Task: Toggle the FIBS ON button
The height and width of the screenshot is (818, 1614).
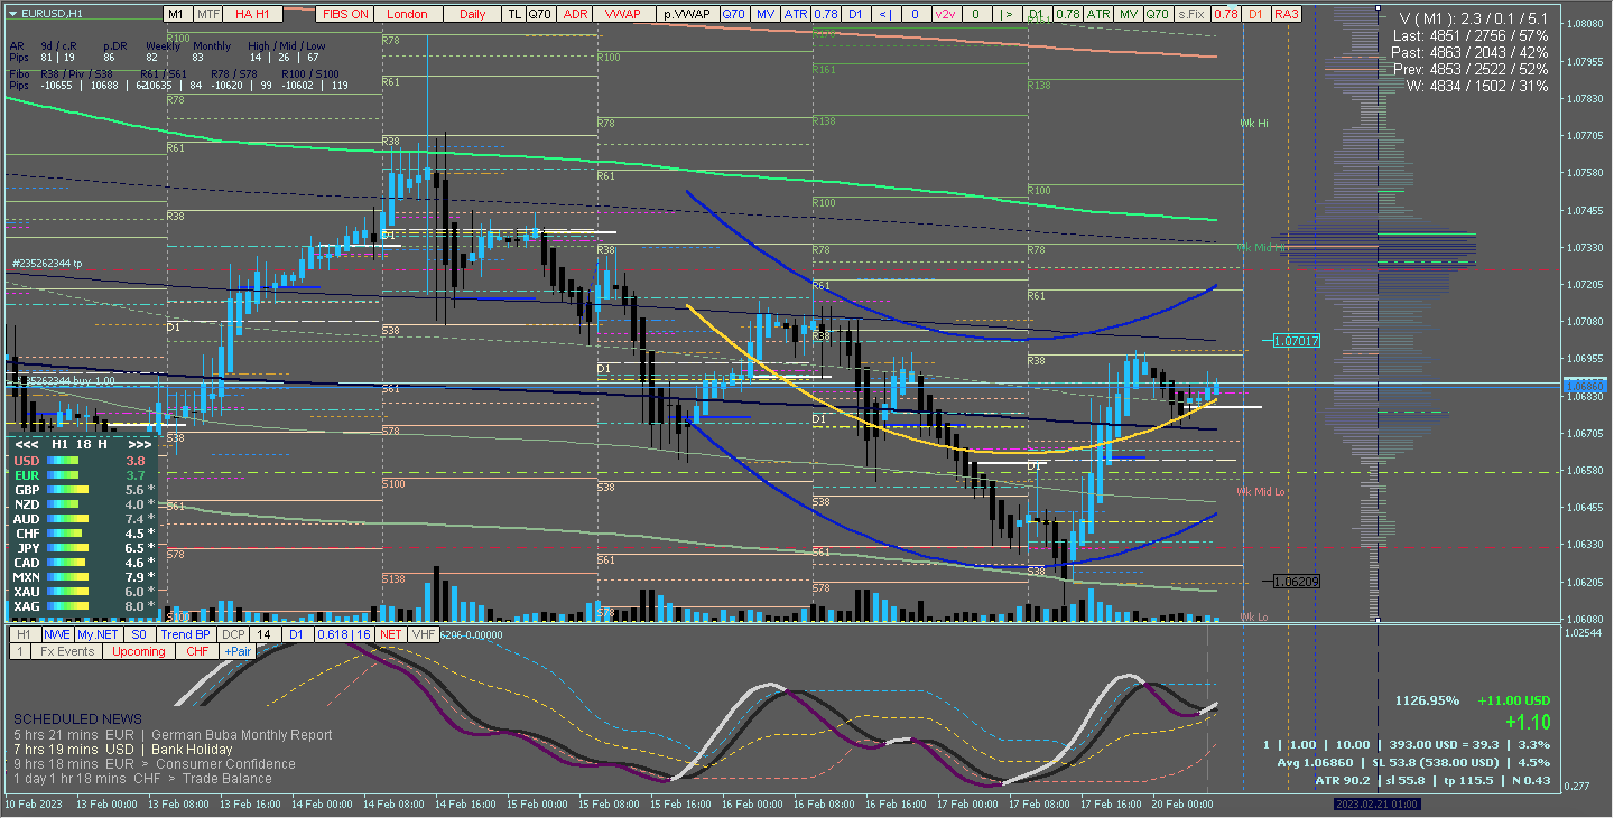Action: 345,14
